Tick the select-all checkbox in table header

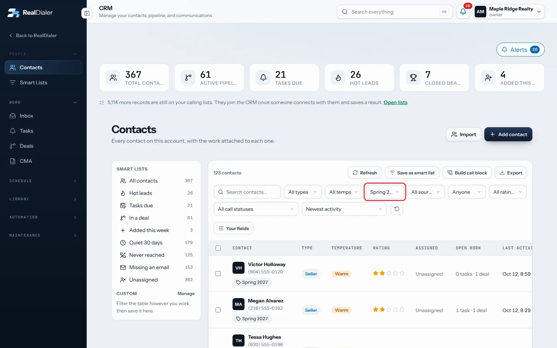click(218, 248)
